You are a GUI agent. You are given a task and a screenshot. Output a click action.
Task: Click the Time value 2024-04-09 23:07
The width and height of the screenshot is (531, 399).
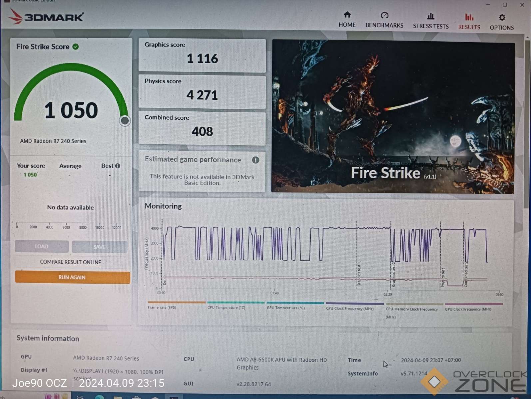point(431,360)
